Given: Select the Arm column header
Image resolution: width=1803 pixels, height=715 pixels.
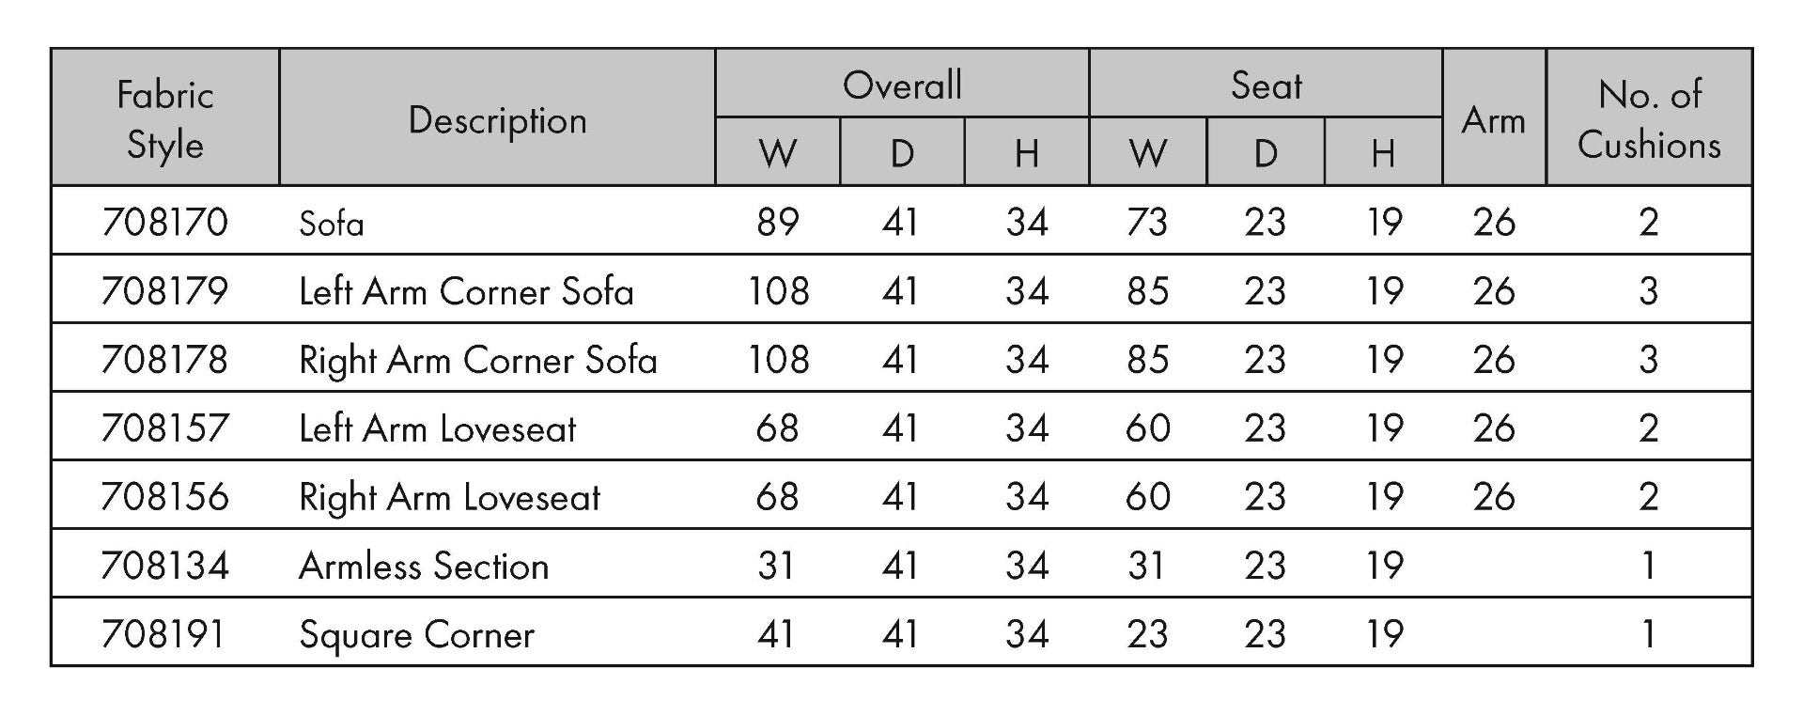Looking at the screenshot, I should 1493,120.
